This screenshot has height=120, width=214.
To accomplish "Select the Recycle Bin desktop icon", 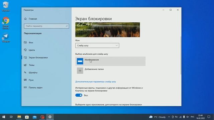I will point(6,6).
